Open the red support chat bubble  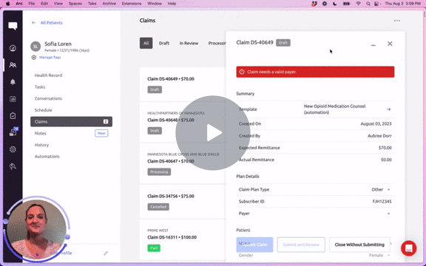click(x=408, y=248)
